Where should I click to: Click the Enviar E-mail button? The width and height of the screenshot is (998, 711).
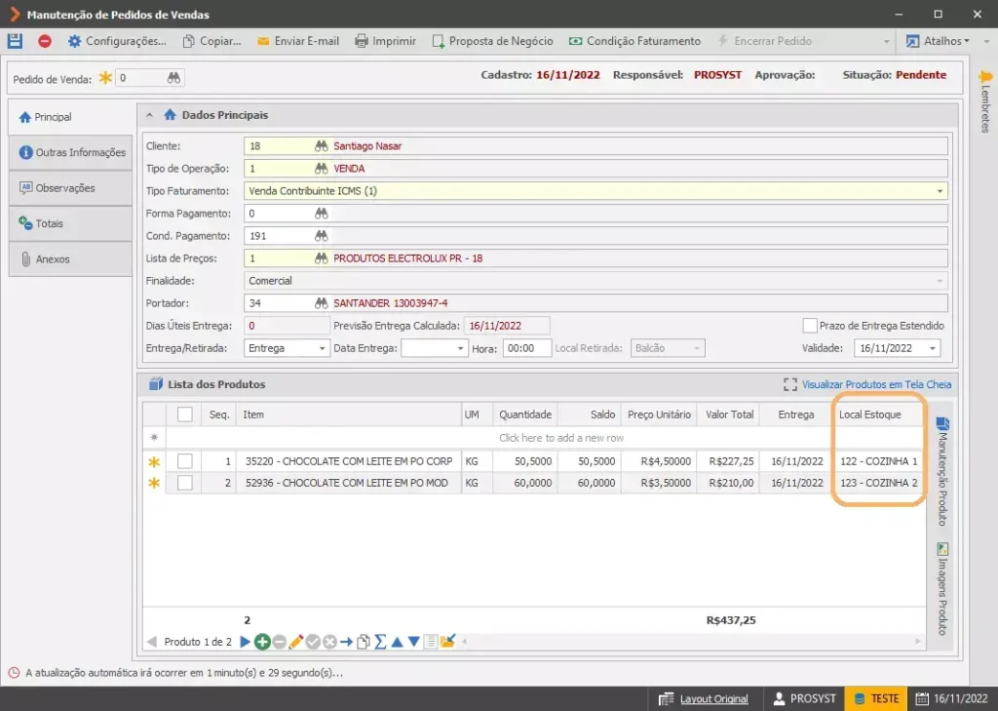click(298, 41)
